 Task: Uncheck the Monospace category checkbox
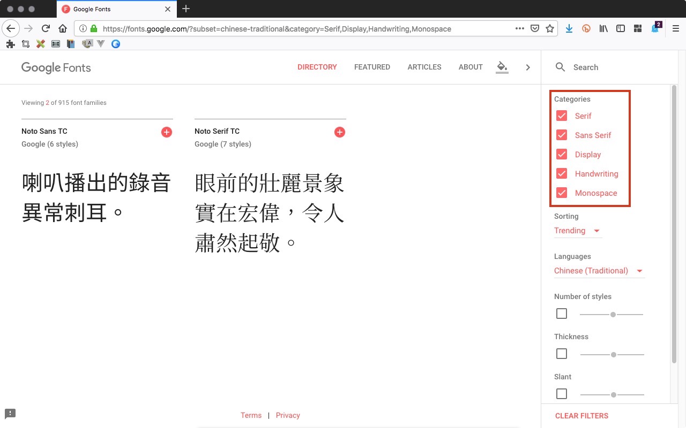coord(562,193)
